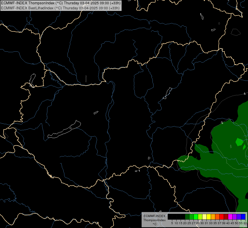Pick the dark green 20–25 legend swatch
This screenshot has width=248, height=228.
coord(187,217)
